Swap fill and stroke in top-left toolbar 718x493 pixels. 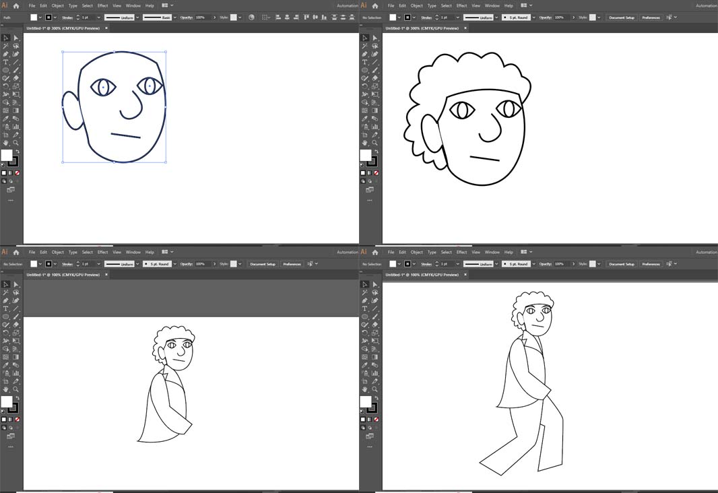[x=18, y=152]
